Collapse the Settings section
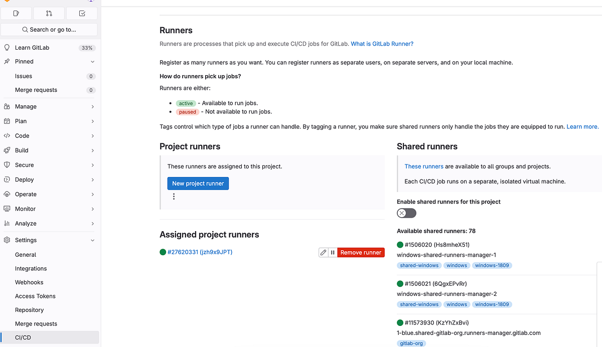The height and width of the screenshot is (347, 602). pos(92,240)
